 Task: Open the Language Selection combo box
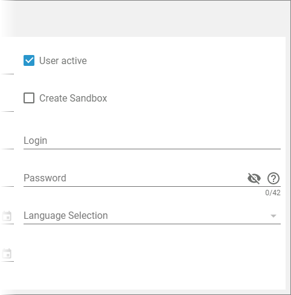tap(152, 216)
